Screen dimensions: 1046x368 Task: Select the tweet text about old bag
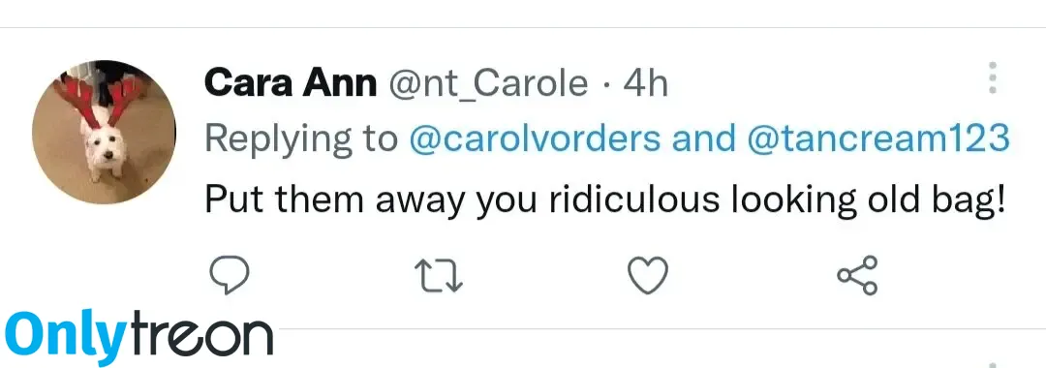(x=604, y=199)
